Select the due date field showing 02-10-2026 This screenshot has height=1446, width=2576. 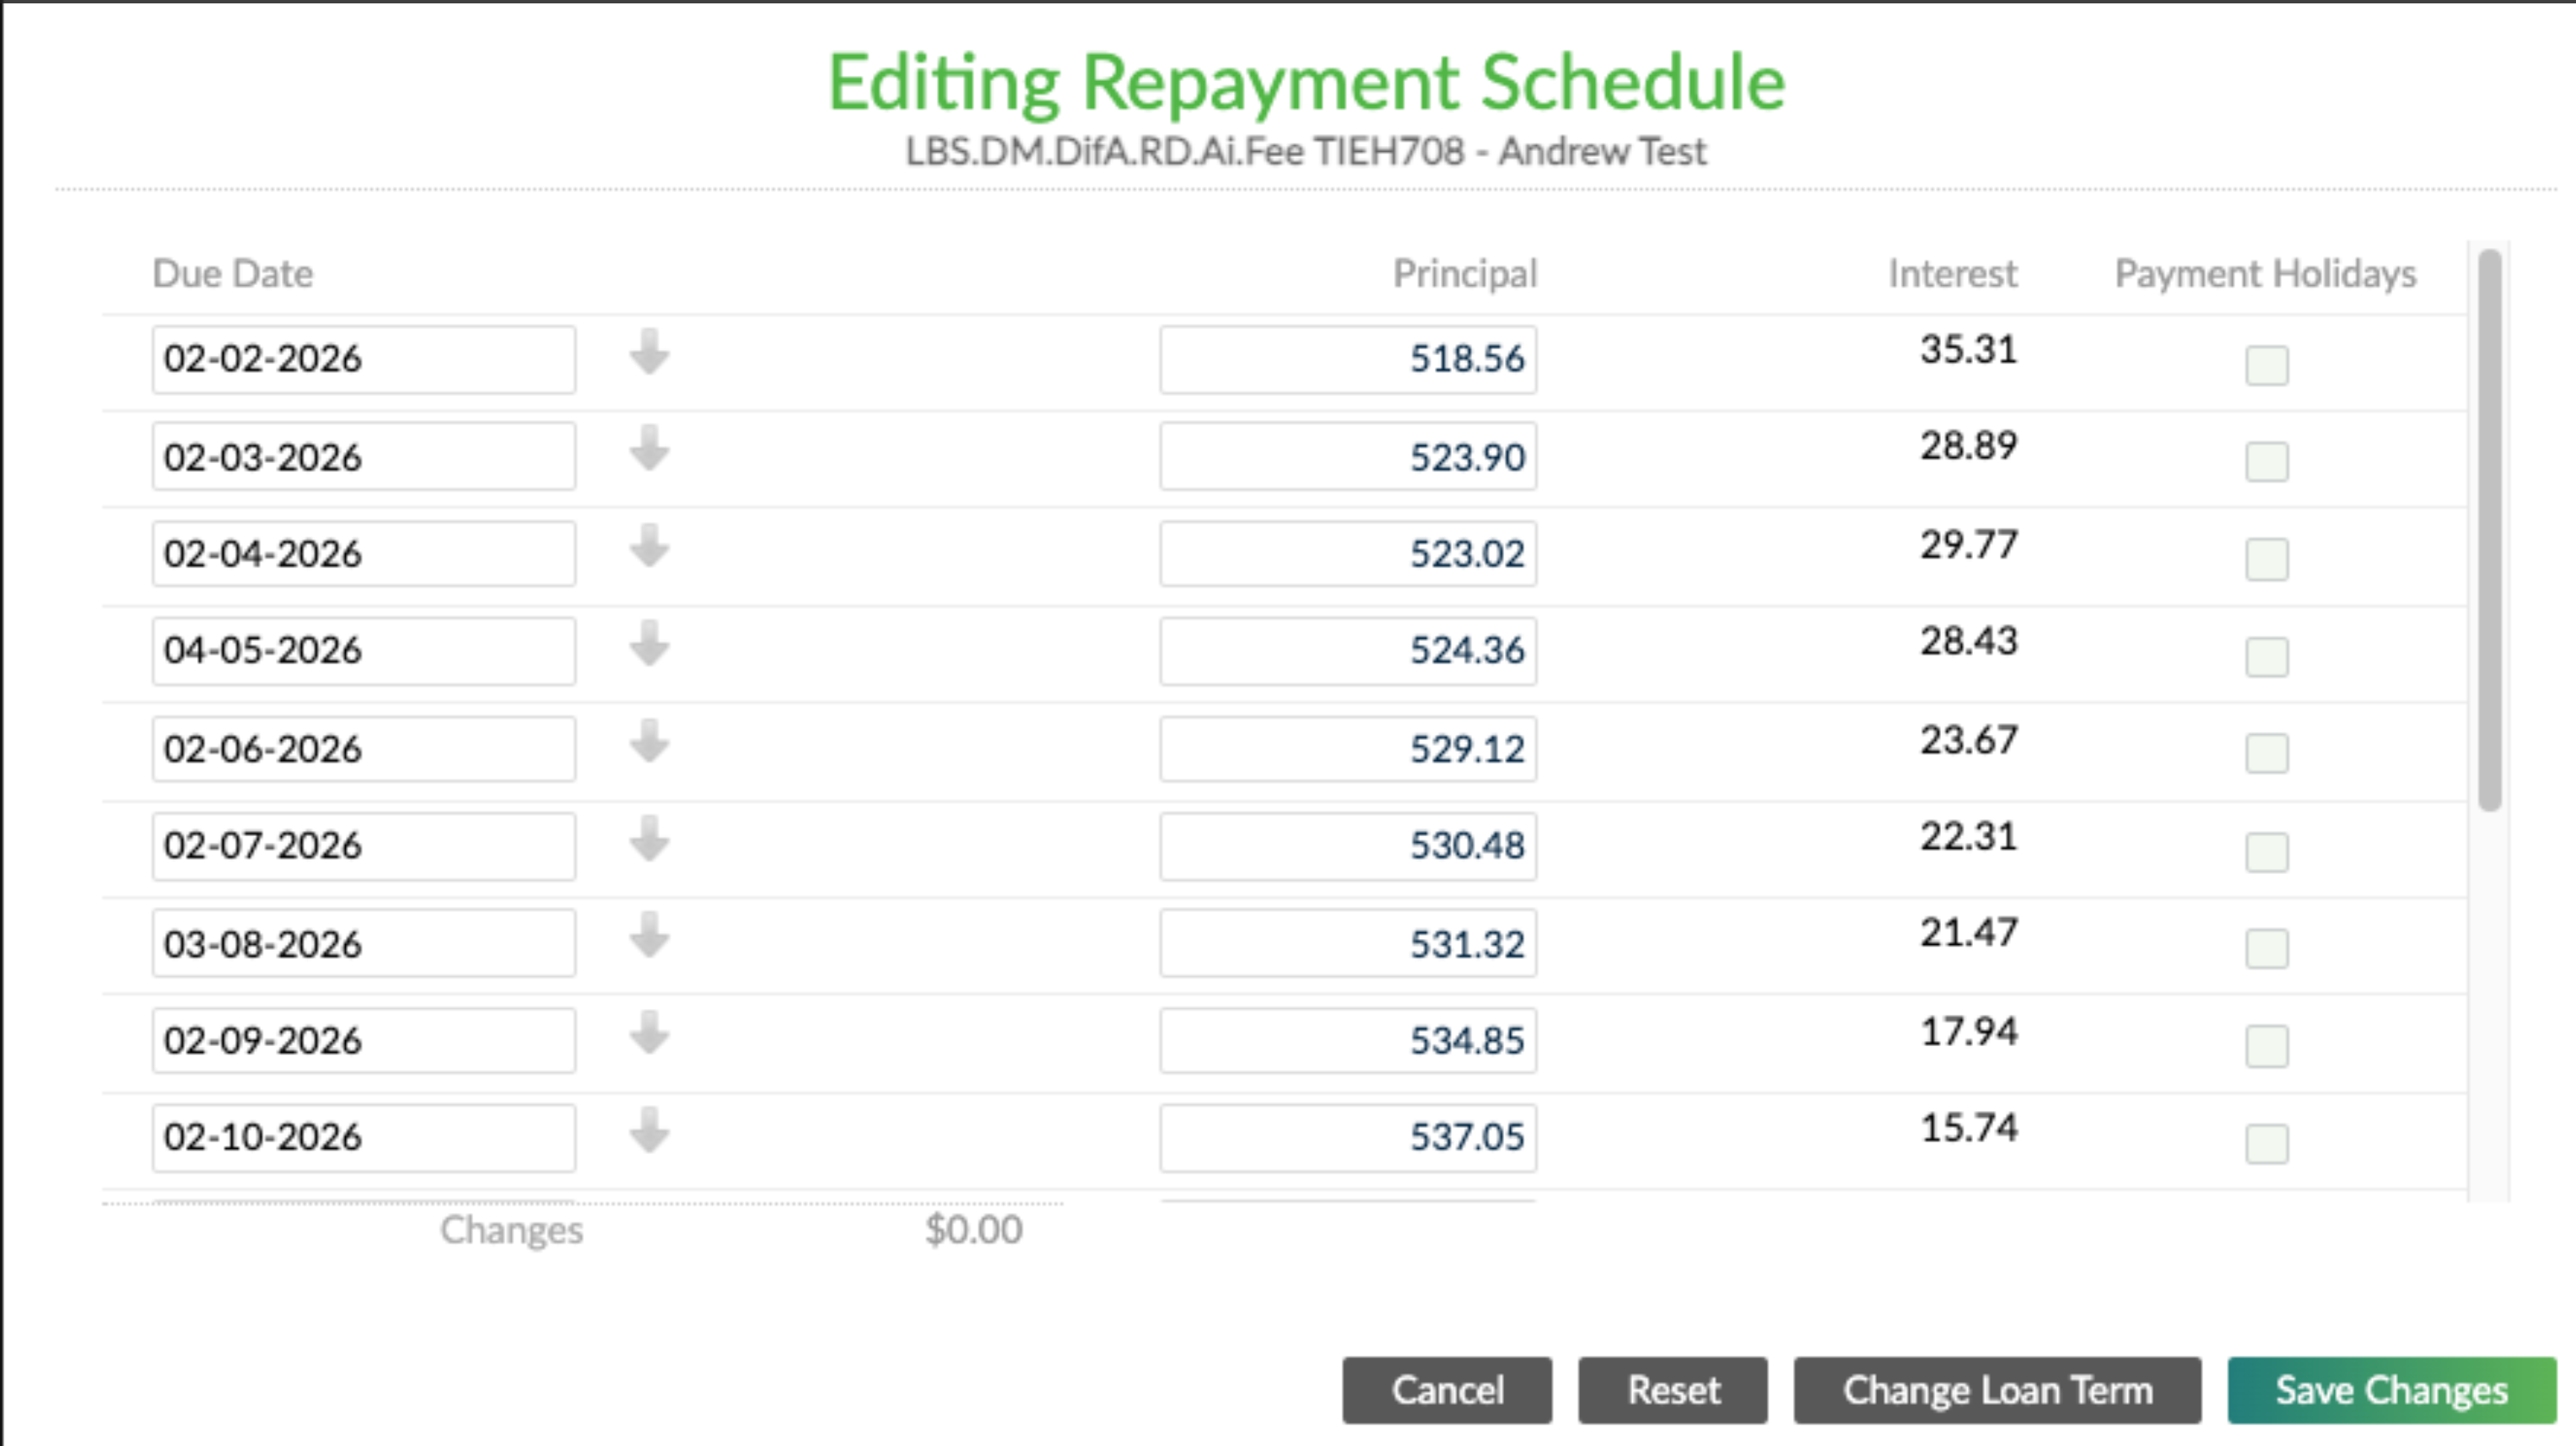363,1136
